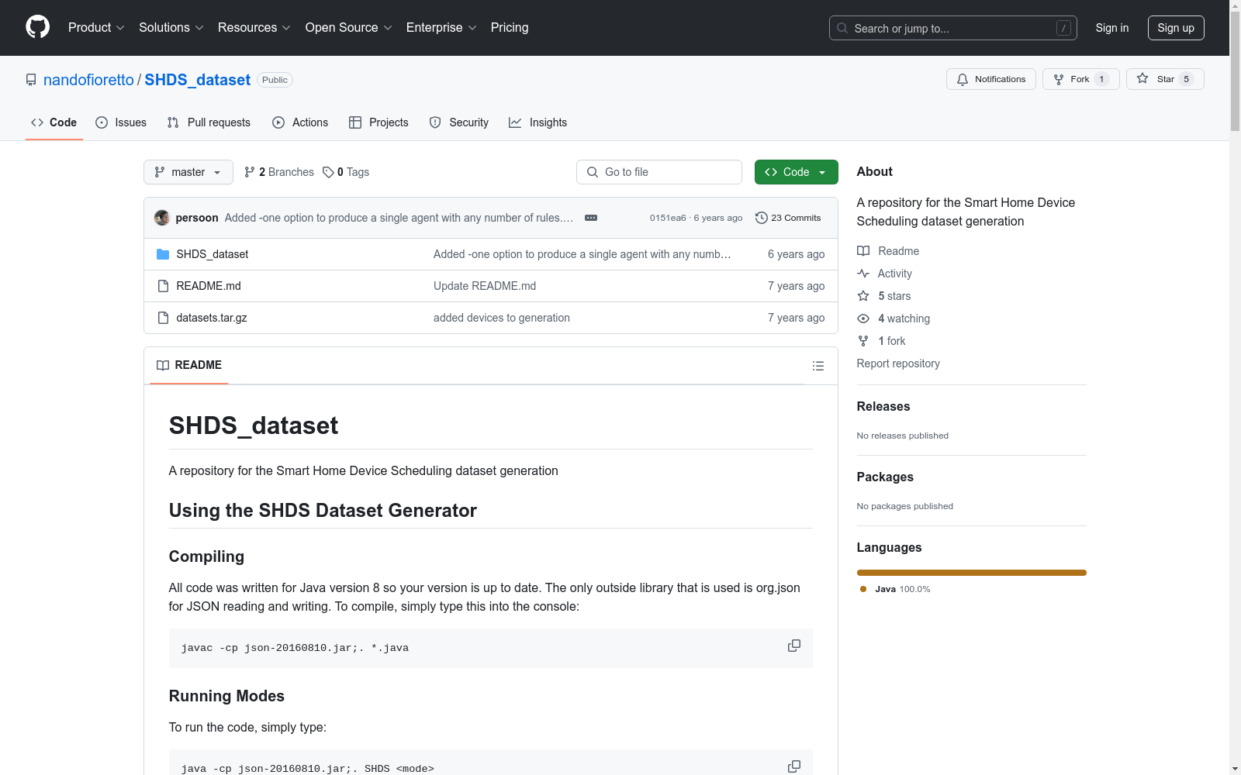Open the Projects tab
Image resolution: width=1241 pixels, height=775 pixels.
coord(379,122)
